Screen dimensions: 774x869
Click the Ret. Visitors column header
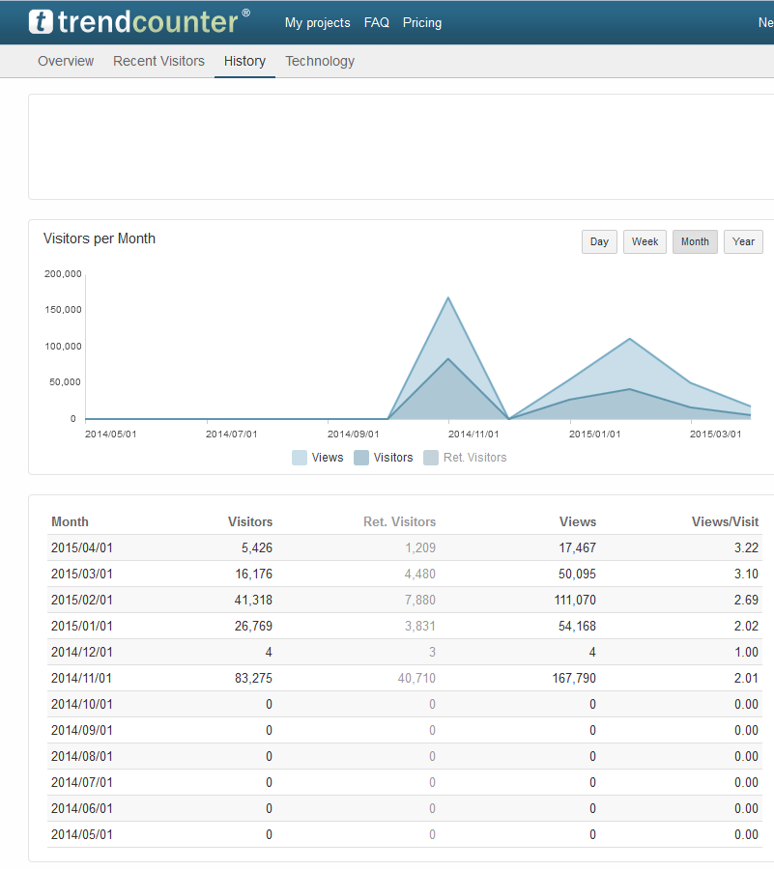coord(399,521)
